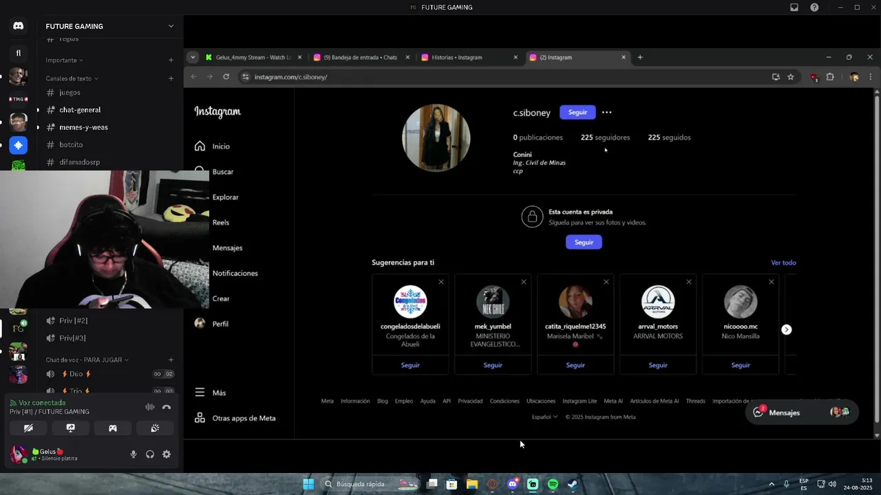881x495 pixels.
Task: Open Chrome three-dot menu
Action: coord(871,77)
